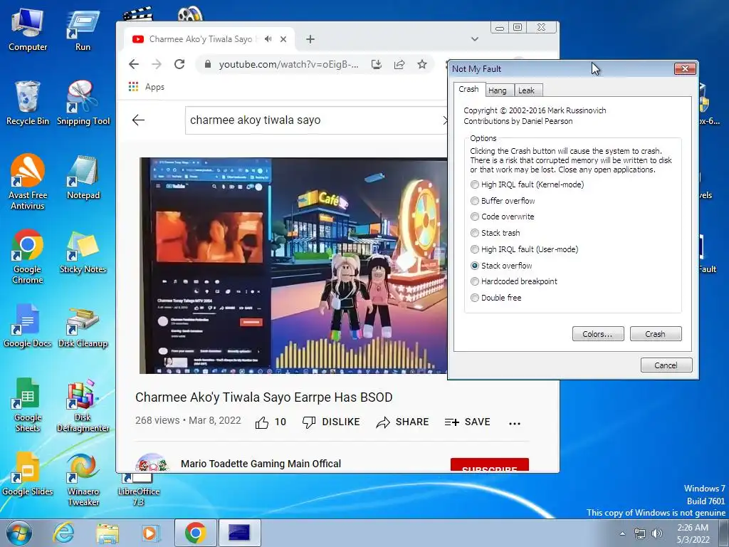Save the video to a playlist

pos(467,422)
